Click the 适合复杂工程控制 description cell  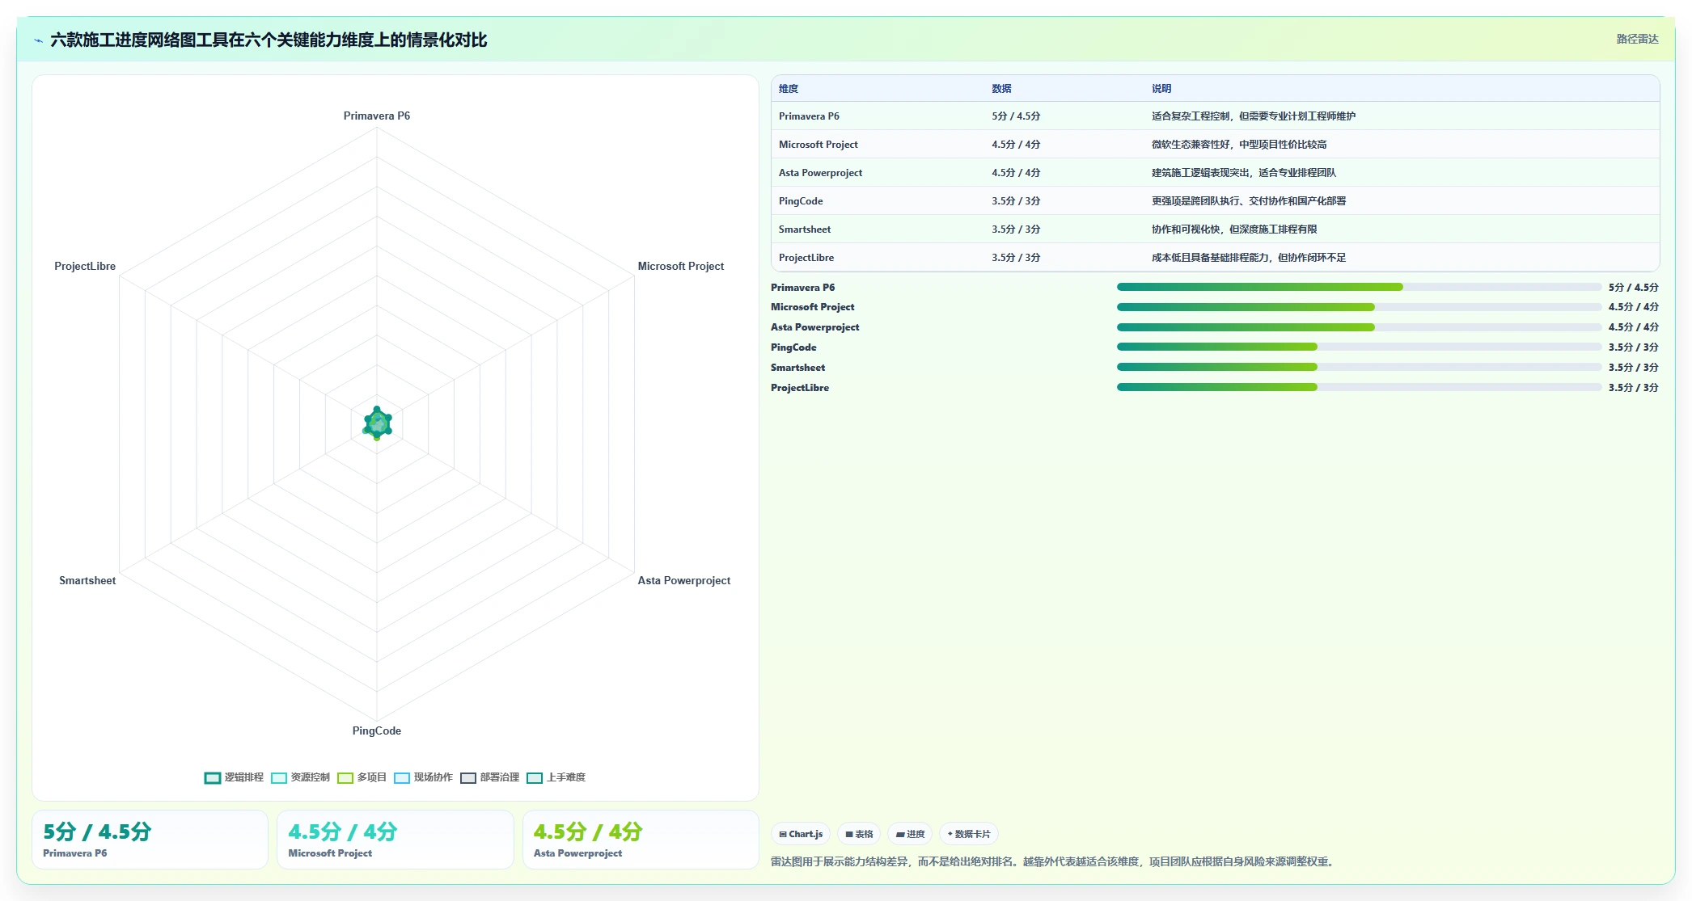point(1254,116)
